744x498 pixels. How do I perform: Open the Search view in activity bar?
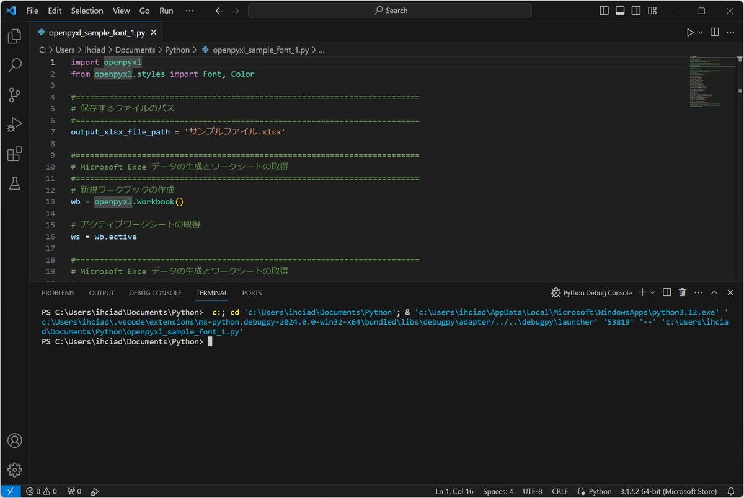(x=14, y=66)
